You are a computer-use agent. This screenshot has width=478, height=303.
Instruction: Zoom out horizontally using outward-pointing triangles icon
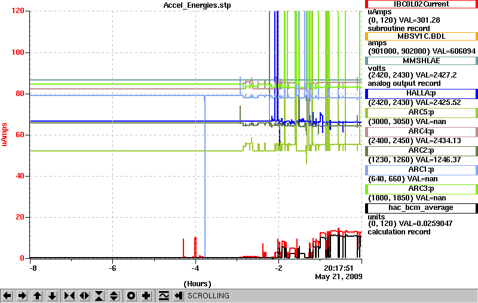click(x=84, y=296)
